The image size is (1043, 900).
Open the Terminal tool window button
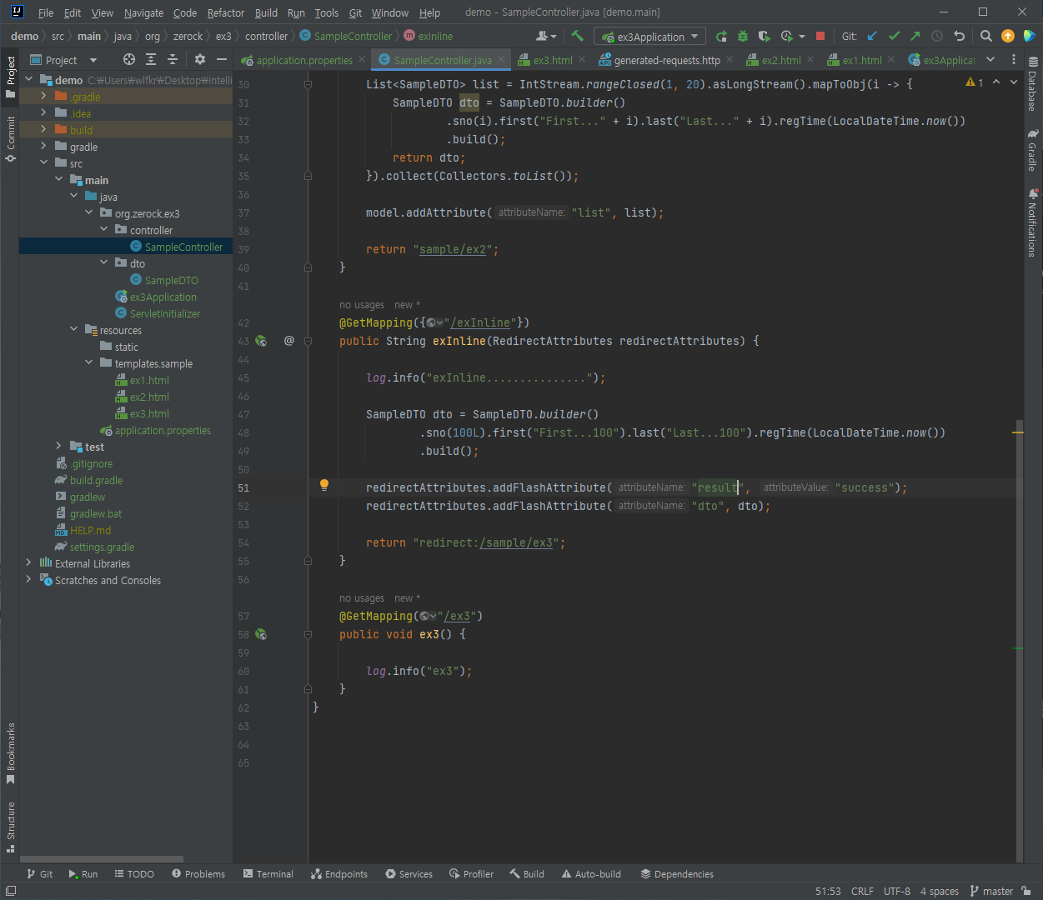[268, 874]
